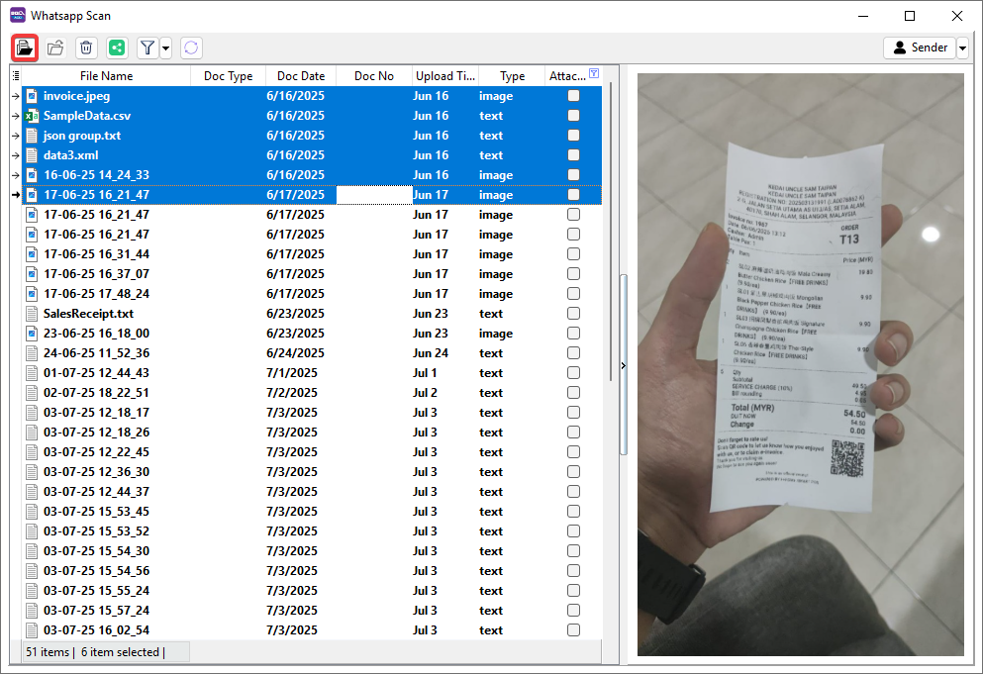Click the column chooser icon left of File Name
This screenshot has height=674, width=983.
click(16, 76)
